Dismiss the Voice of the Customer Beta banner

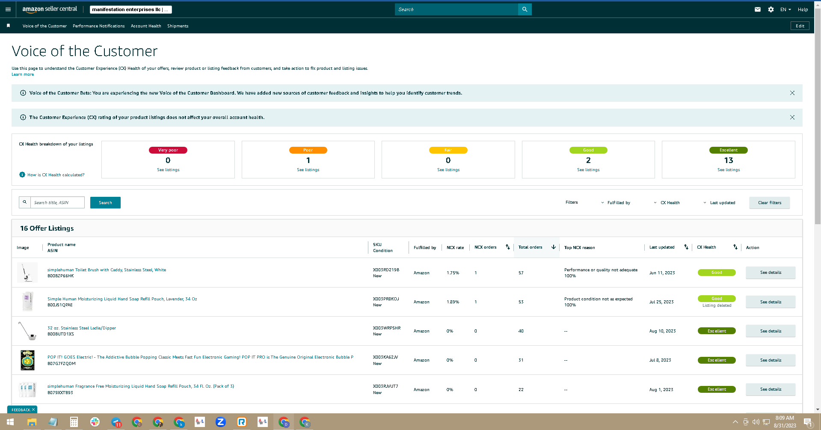point(792,93)
